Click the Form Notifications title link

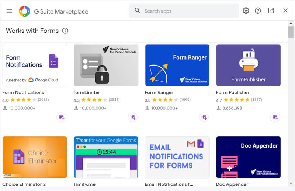[x=23, y=92]
